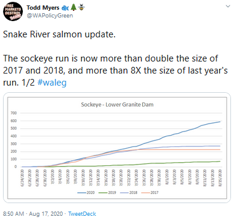Click chart title Sockeye - Lower Granite Dam
The width and height of the screenshot is (234, 220).
117,105
